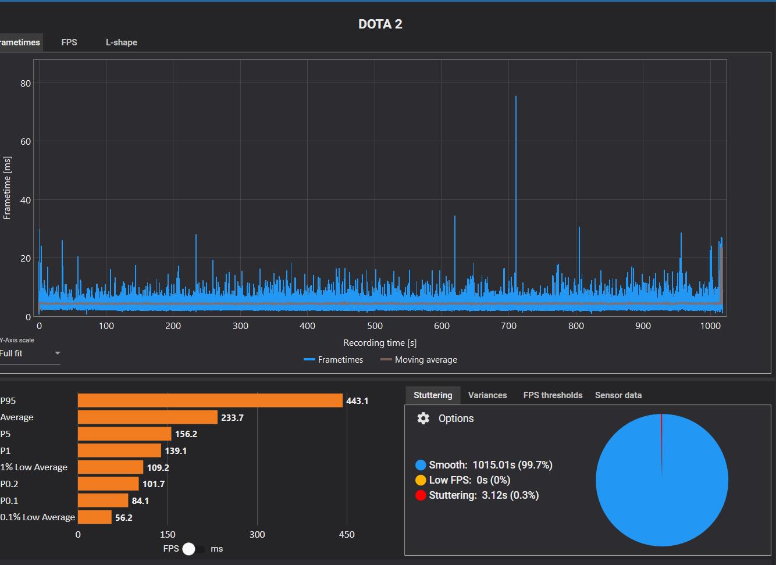Click the blue Smooth legend dot
The height and width of the screenshot is (565, 776).
(x=421, y=465)
